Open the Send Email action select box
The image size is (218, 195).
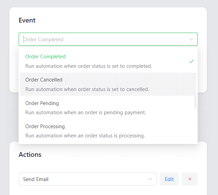coord(88,179)
